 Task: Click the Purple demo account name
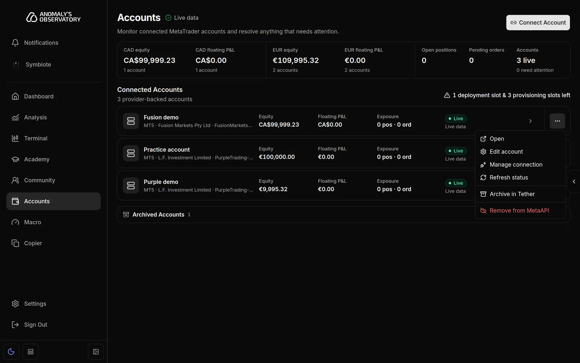pyautogui.click(x=161, y=182)
